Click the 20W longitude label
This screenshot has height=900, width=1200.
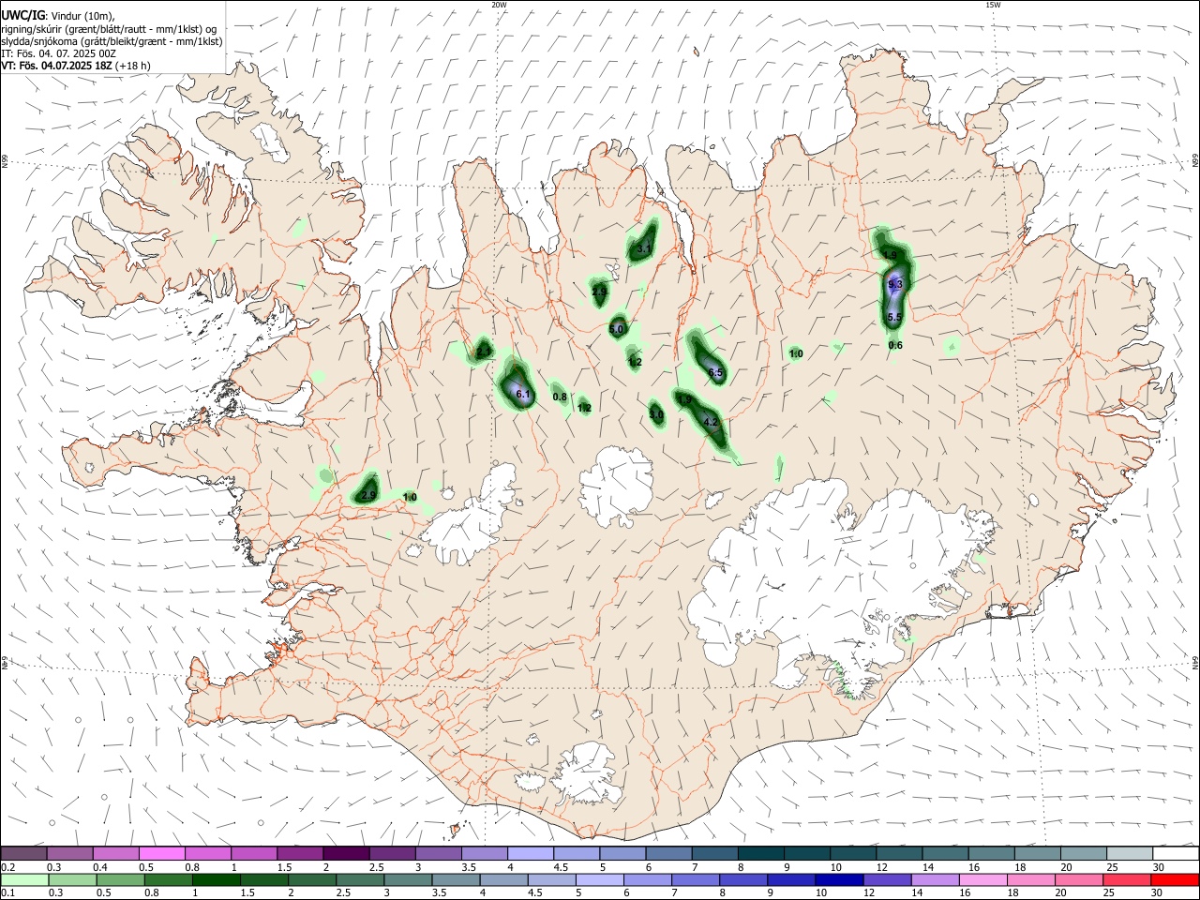(x=500, y=5)
